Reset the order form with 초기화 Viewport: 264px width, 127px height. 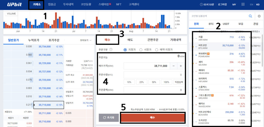pyautogui.click(x=109, y=117)
